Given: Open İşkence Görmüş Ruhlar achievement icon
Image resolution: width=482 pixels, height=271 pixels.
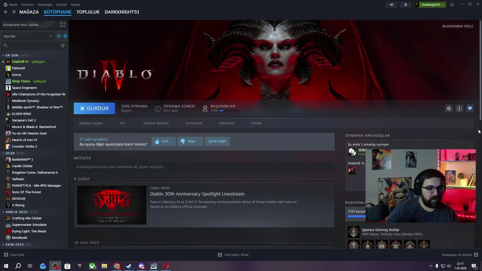Looking at the screenshot, I should point(354,232).
